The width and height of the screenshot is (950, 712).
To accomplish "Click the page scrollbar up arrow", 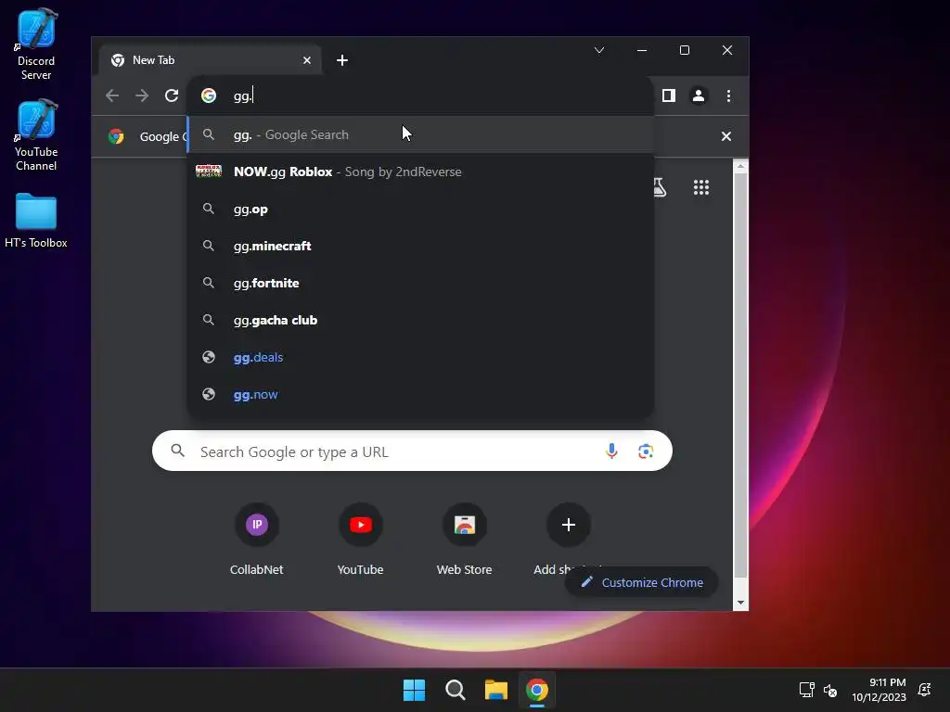I will (740, 167).
